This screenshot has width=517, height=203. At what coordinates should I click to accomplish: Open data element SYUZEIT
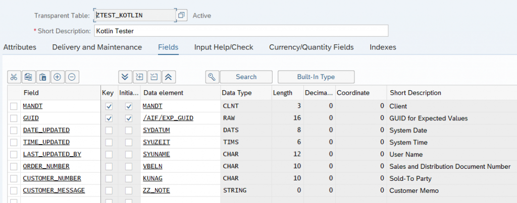157,142
